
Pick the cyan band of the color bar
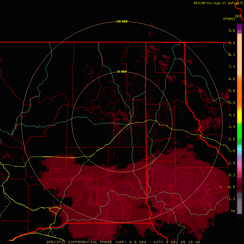point(239,149)
